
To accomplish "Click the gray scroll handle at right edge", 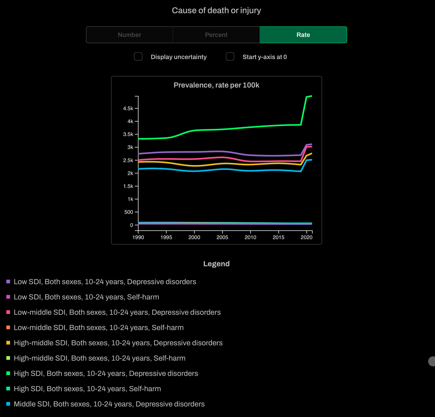I will point(432,361).
